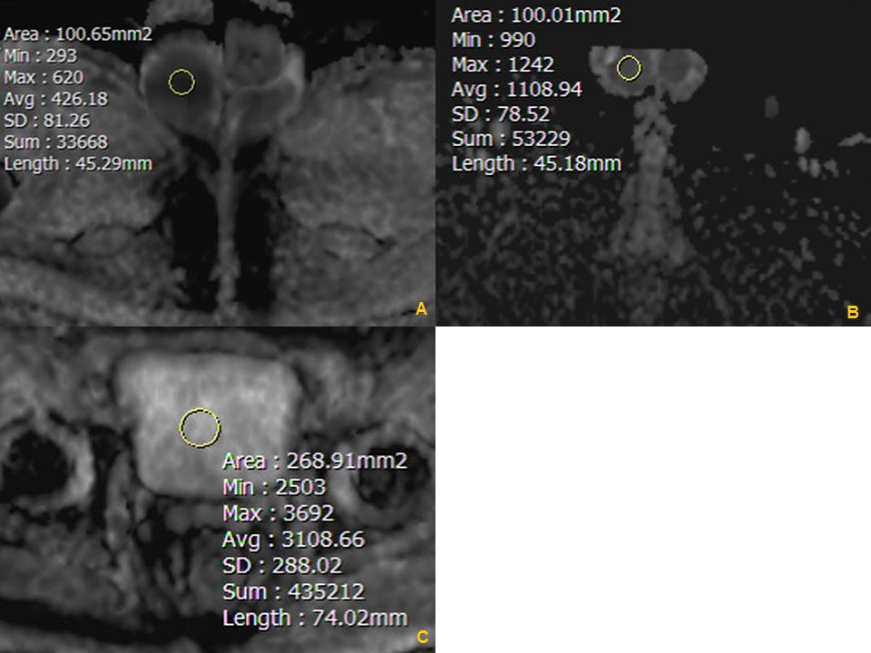Click the Area 268.91mm2 text in panel C
The width and height of the screenshot is (871, 653).
point(315,461)
